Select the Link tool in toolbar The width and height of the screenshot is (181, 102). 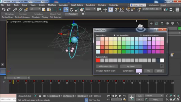[15, 10]
